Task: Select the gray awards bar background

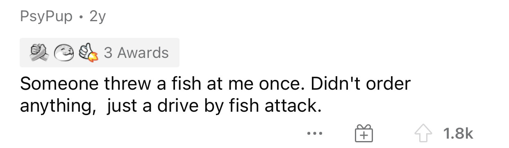Action: 100,53
